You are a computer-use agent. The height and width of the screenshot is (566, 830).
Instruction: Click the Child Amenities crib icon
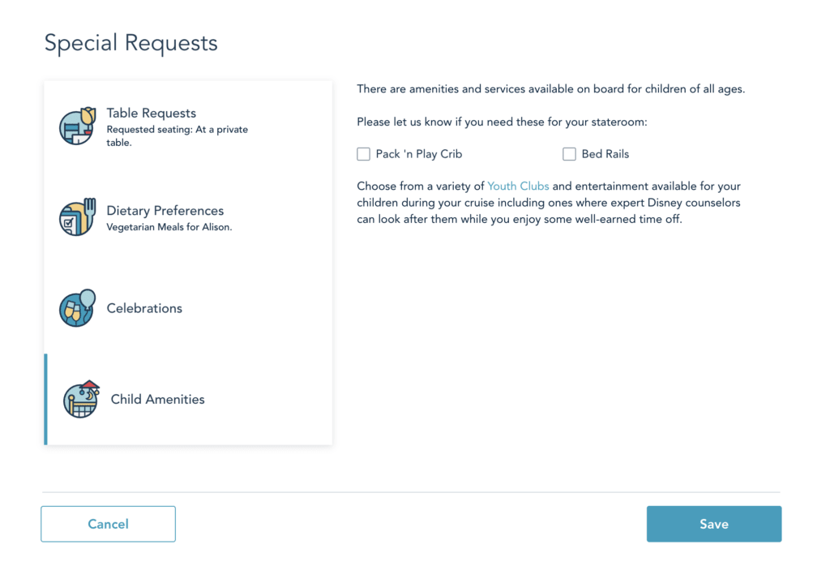[81, 399]
